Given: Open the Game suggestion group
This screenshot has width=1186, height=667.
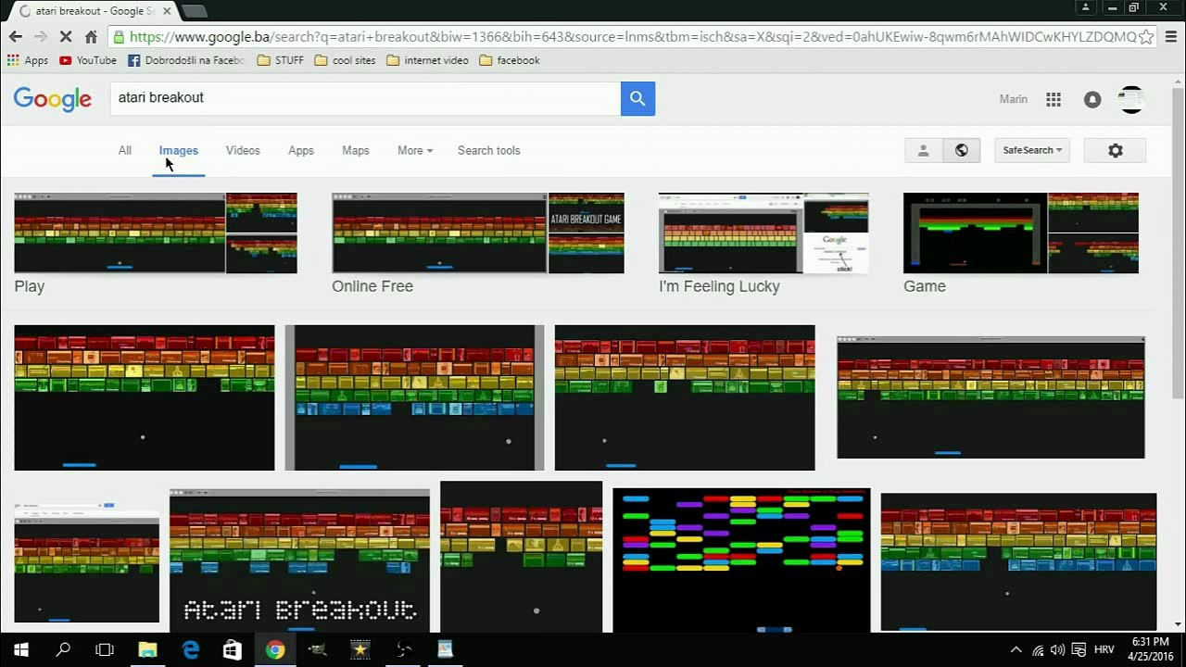Looking at the screenshot, I should click(1021, 244).
